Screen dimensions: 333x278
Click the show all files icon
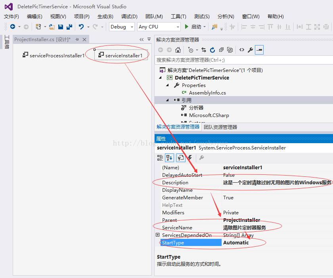click(230, 50)
